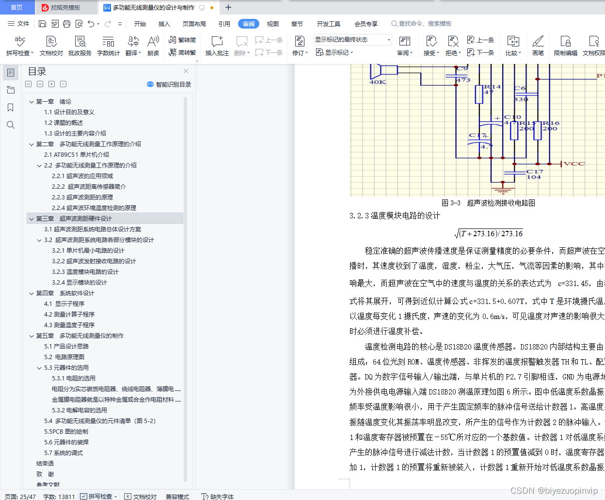Screen dimensions: 605x500
Task: Collapse the 第三章 超声波测距硬件设计 chapter
Action: click(31, 218)
